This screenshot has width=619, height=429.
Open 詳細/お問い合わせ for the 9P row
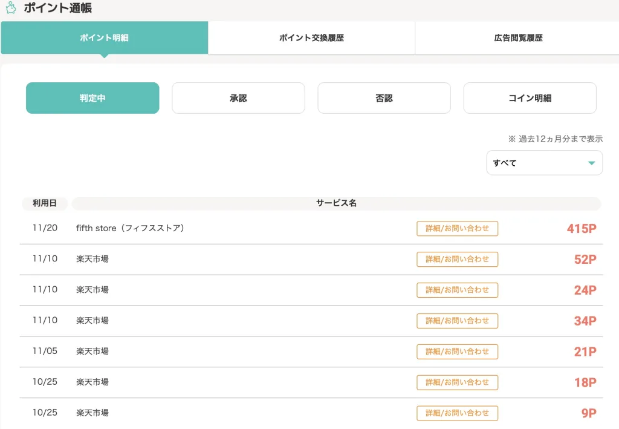click(x=457, y=413)
